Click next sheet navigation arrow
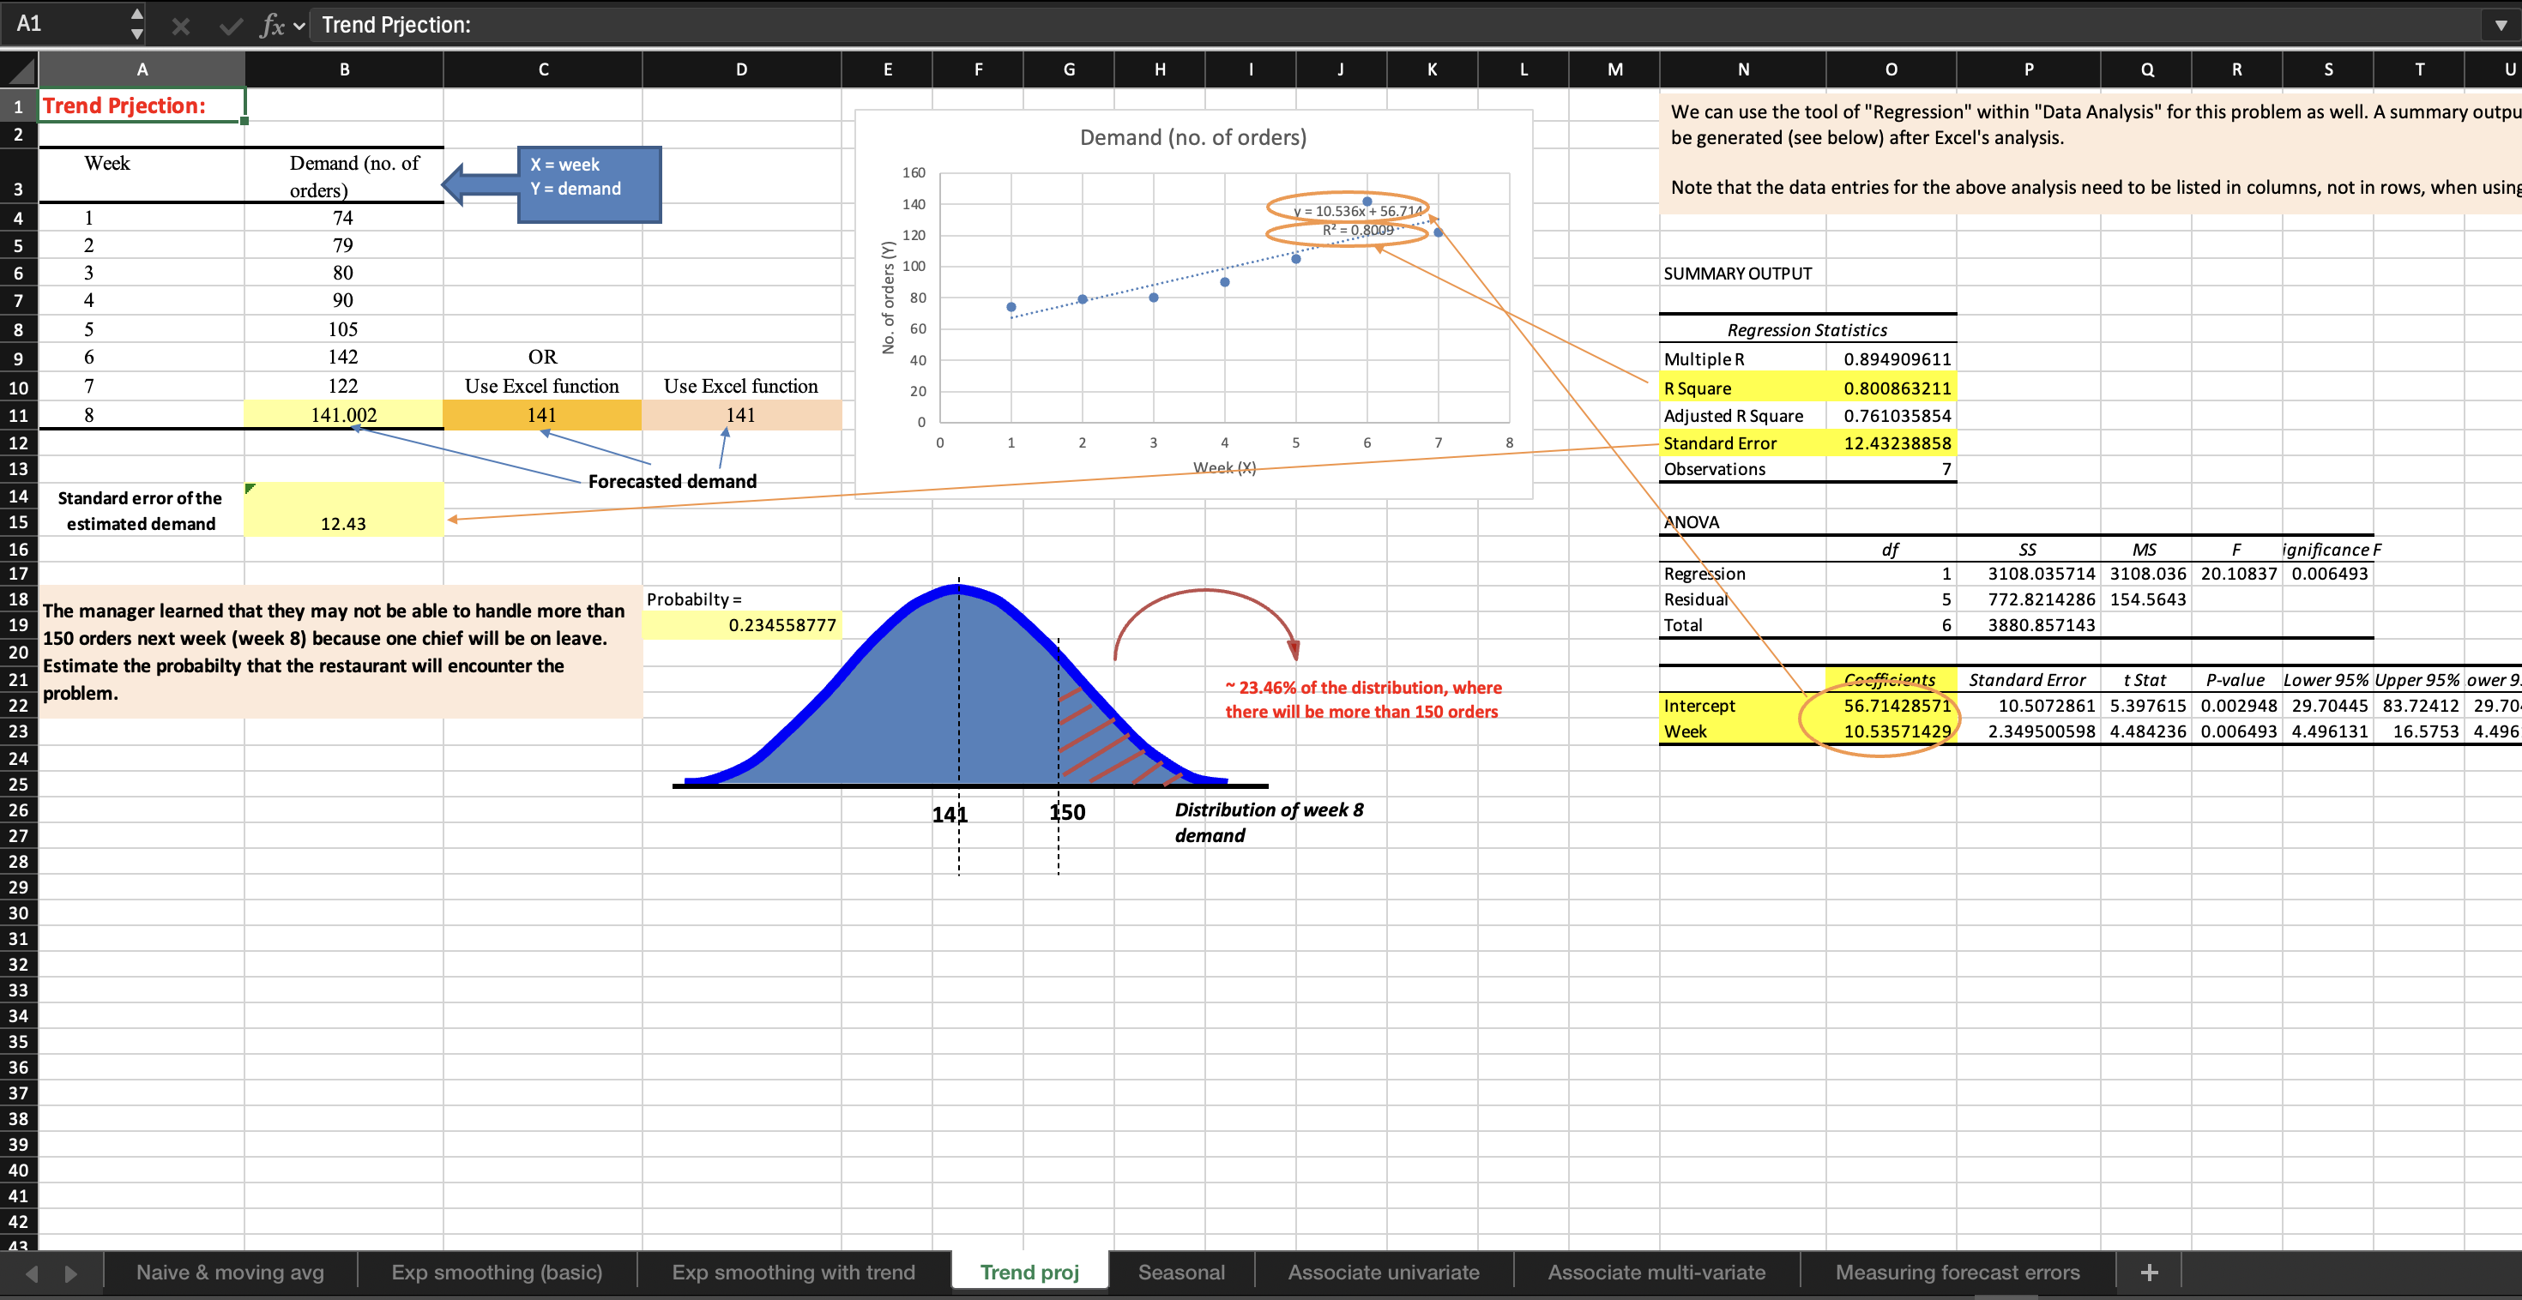2522x1300 pixels. (70, 1273)
